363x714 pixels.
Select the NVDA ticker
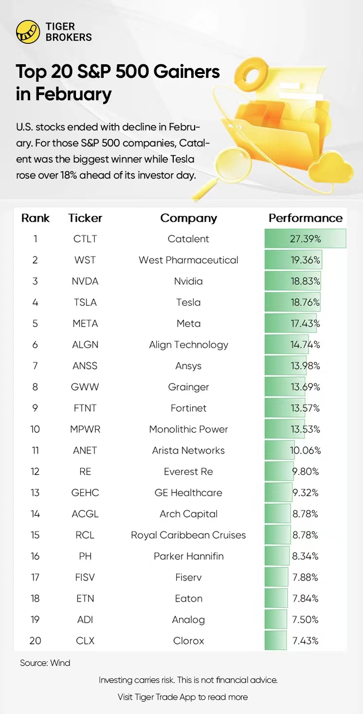pyautogui.click(x=85, y=281)
